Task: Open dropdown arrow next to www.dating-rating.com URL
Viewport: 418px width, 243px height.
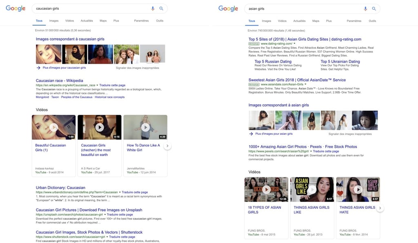Action: (295, 44)
